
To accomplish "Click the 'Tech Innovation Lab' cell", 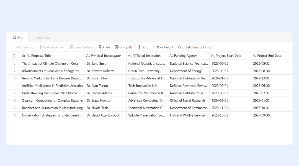I will (147, 86).
